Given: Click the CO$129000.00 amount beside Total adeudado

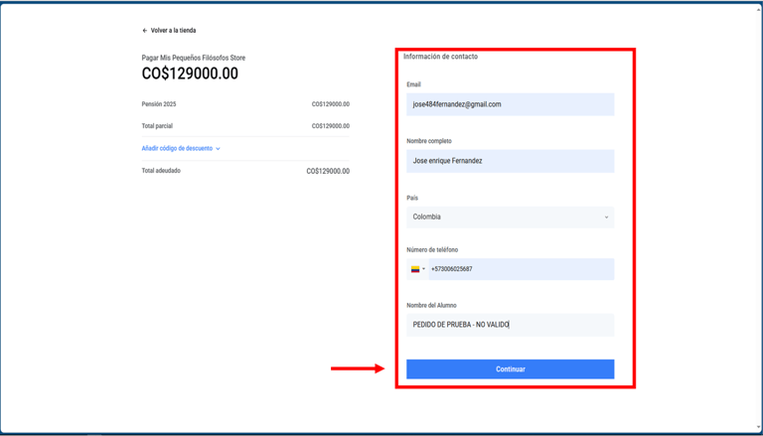Looking at the screenshot, I should (x=328, y=171).
